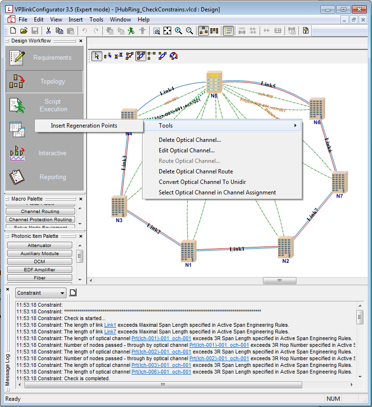Image resolution: width=372 pixels, height=407 pixels.
Task: Toggle the highlighted blue optical channel tool
Action: pos(141,56)
